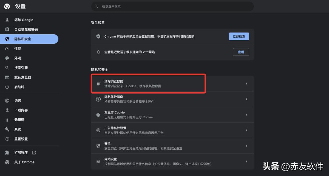Click the 立即检查 button
Viewport: 329px width, 176px height.
[x=239, y=36]
